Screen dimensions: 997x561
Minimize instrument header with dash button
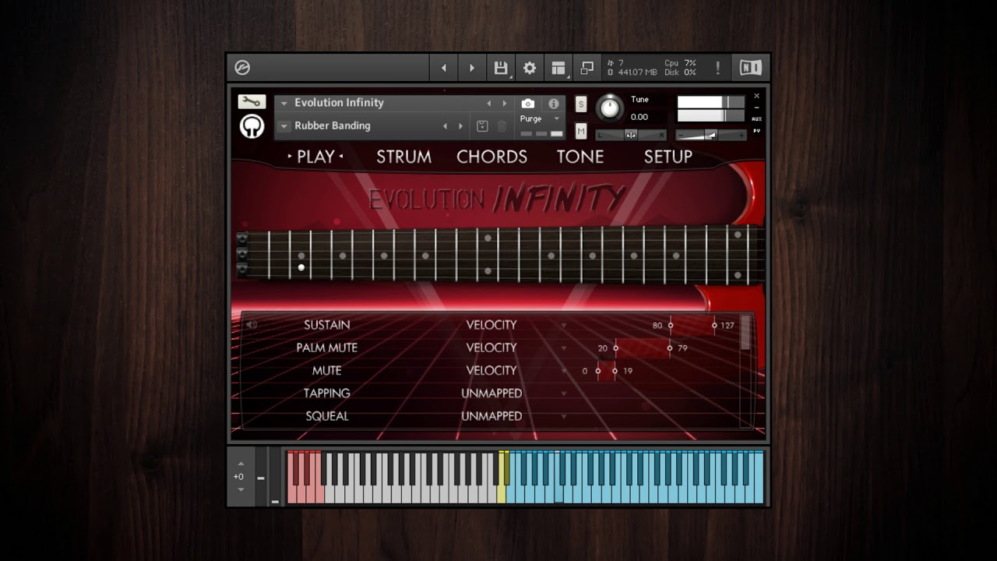pos(756,108)
